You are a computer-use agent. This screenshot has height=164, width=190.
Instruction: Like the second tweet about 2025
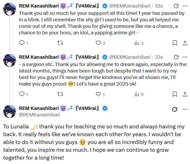coord(98,94)
